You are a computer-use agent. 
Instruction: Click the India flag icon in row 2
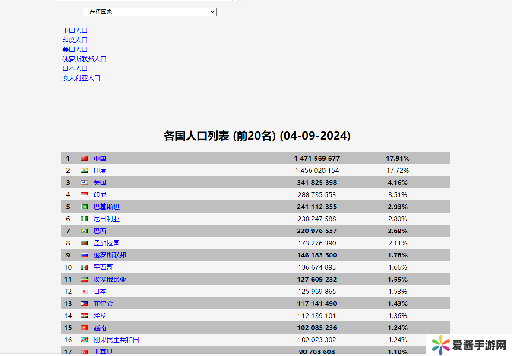[84, 171]
